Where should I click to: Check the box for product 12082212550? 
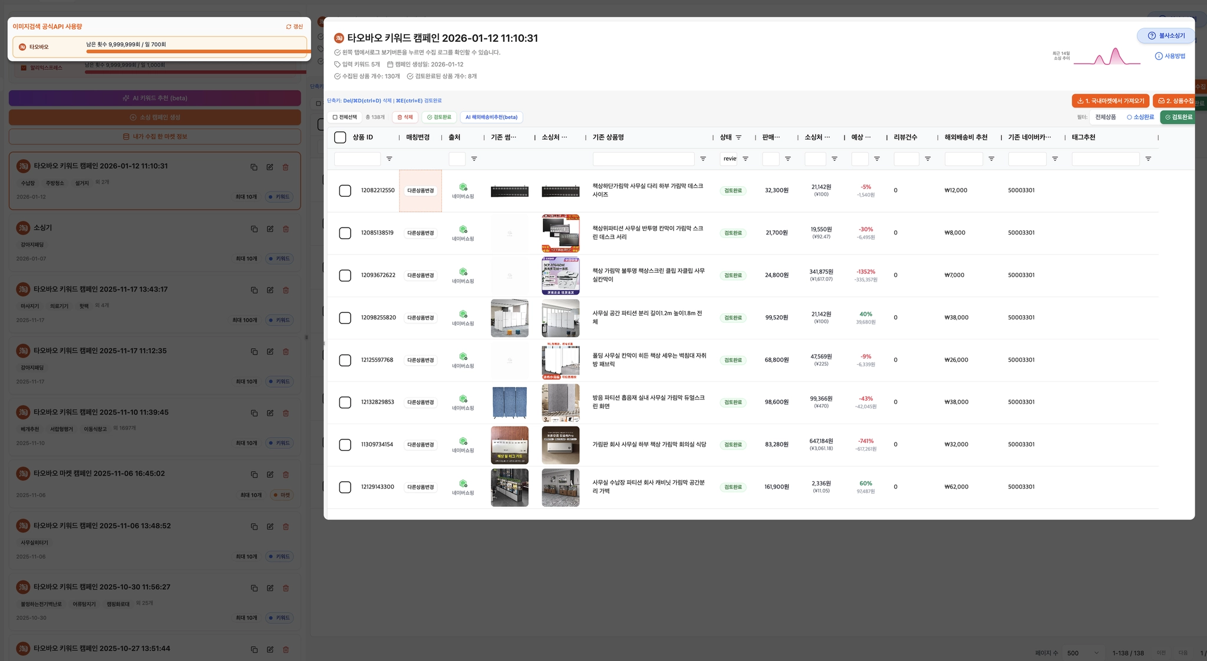tap(345, 190)
